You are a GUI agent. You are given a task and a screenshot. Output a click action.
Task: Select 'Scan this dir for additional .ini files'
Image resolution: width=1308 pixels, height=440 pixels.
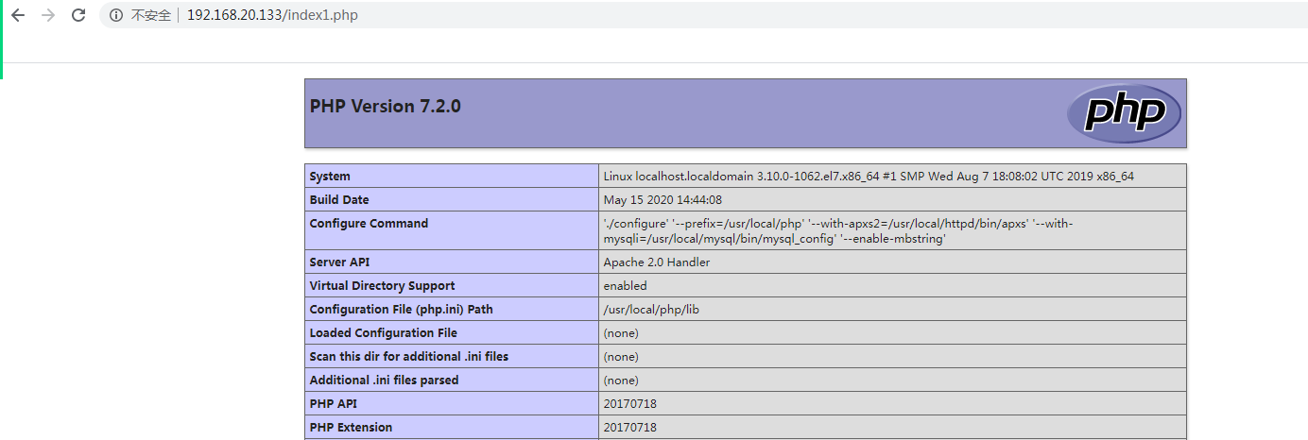click(x=409, y=357)
